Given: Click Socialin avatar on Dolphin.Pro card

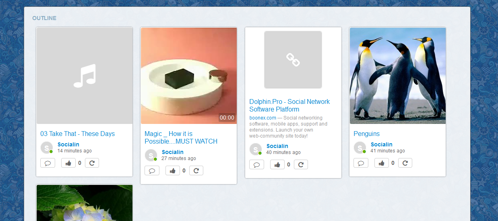Looking at the screenshot, I should tap(256, 149).
